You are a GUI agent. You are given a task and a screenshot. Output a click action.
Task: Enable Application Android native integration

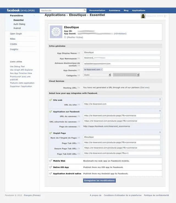point(51,173)
